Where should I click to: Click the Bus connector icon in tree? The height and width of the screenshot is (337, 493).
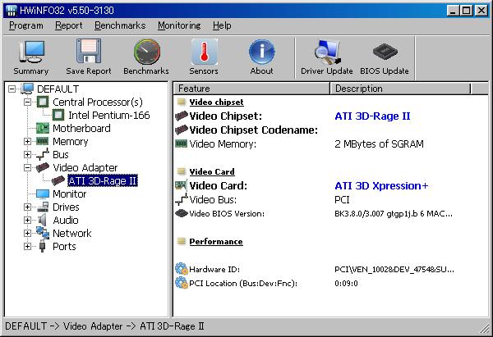43,154
